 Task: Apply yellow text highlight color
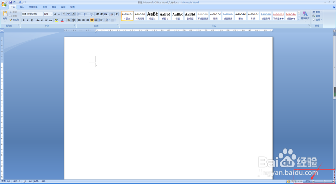tap(56, 20)
